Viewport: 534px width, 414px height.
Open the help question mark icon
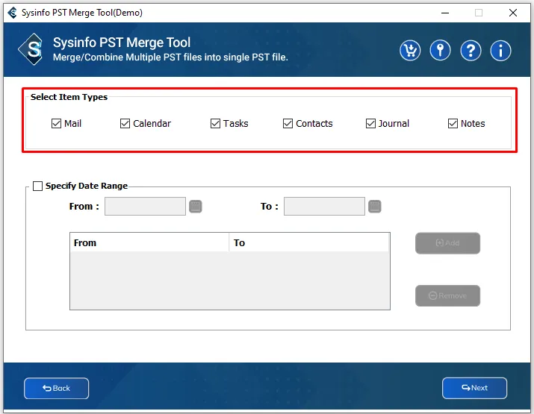coord(470,50)
